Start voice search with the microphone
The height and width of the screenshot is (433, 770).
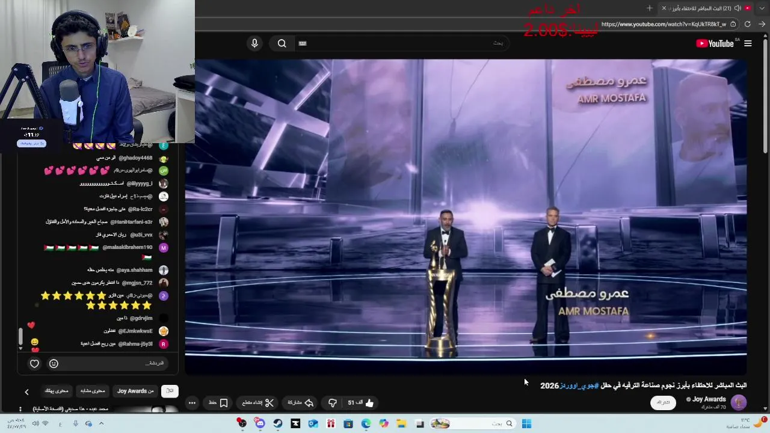(x=254, y=43)
